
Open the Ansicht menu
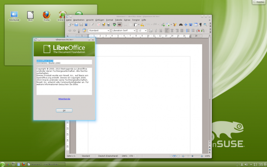(x=90, y=20)
